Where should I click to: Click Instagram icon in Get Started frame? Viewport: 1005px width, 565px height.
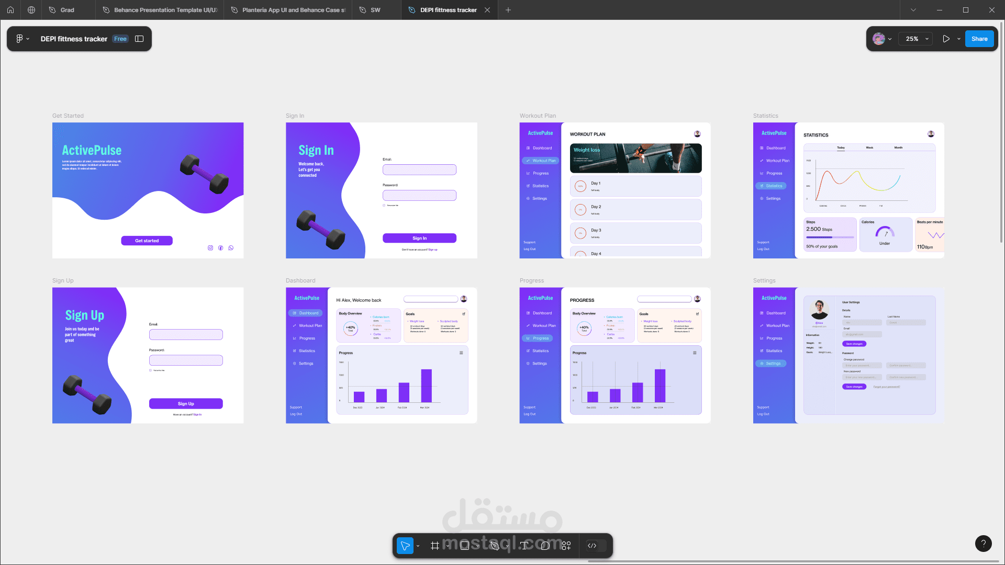click(210, 248)
